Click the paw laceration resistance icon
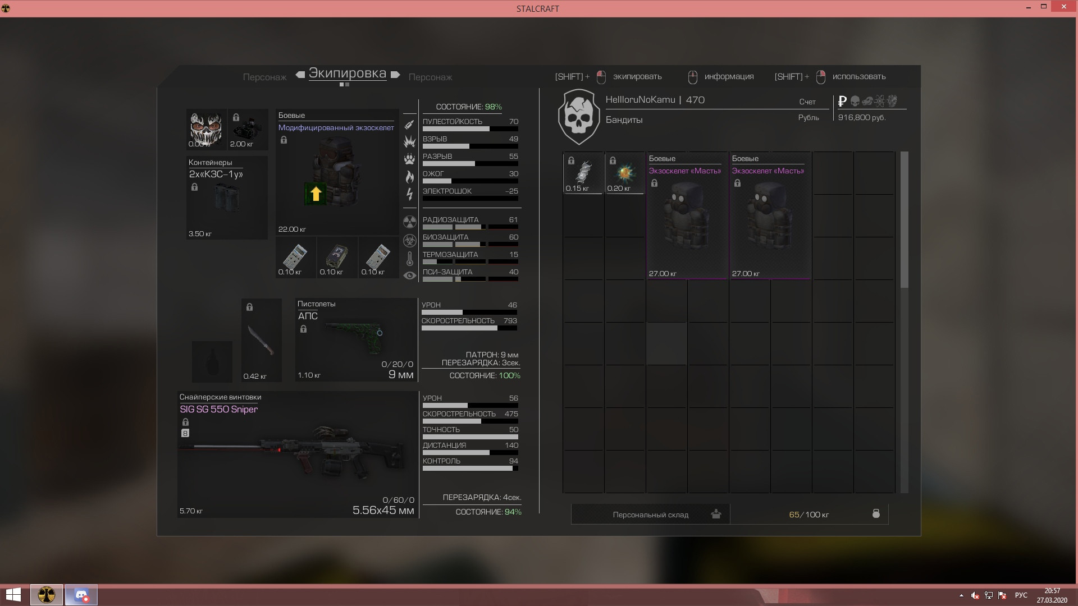 (409, 159)
